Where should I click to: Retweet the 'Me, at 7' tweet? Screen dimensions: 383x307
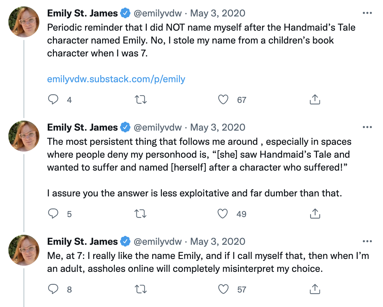click(141, 289)
